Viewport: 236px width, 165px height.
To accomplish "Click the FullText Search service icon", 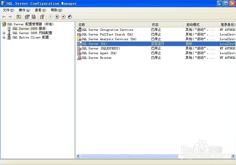I will (x=79, y=35).
